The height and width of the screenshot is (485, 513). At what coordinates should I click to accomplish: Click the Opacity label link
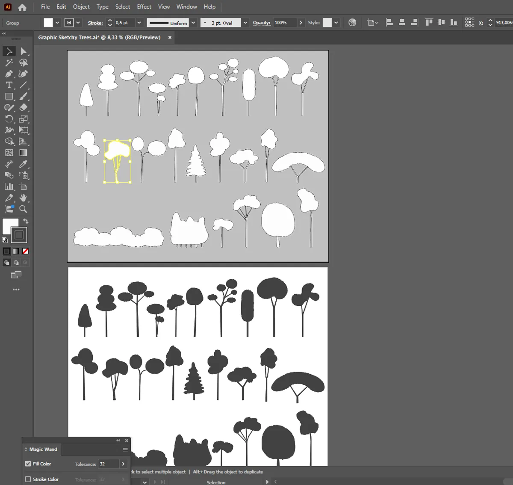(261, 23)
